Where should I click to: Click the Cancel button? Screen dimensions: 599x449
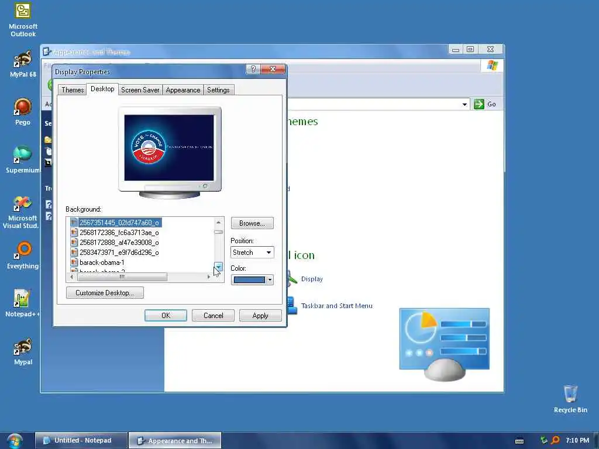pos(213,315)
